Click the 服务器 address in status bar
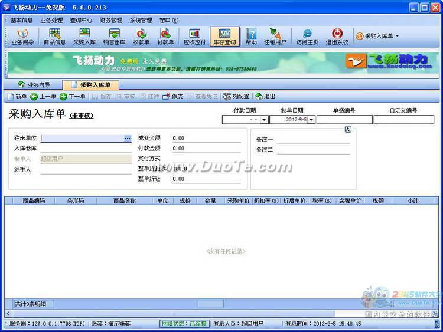 [47, 323]
